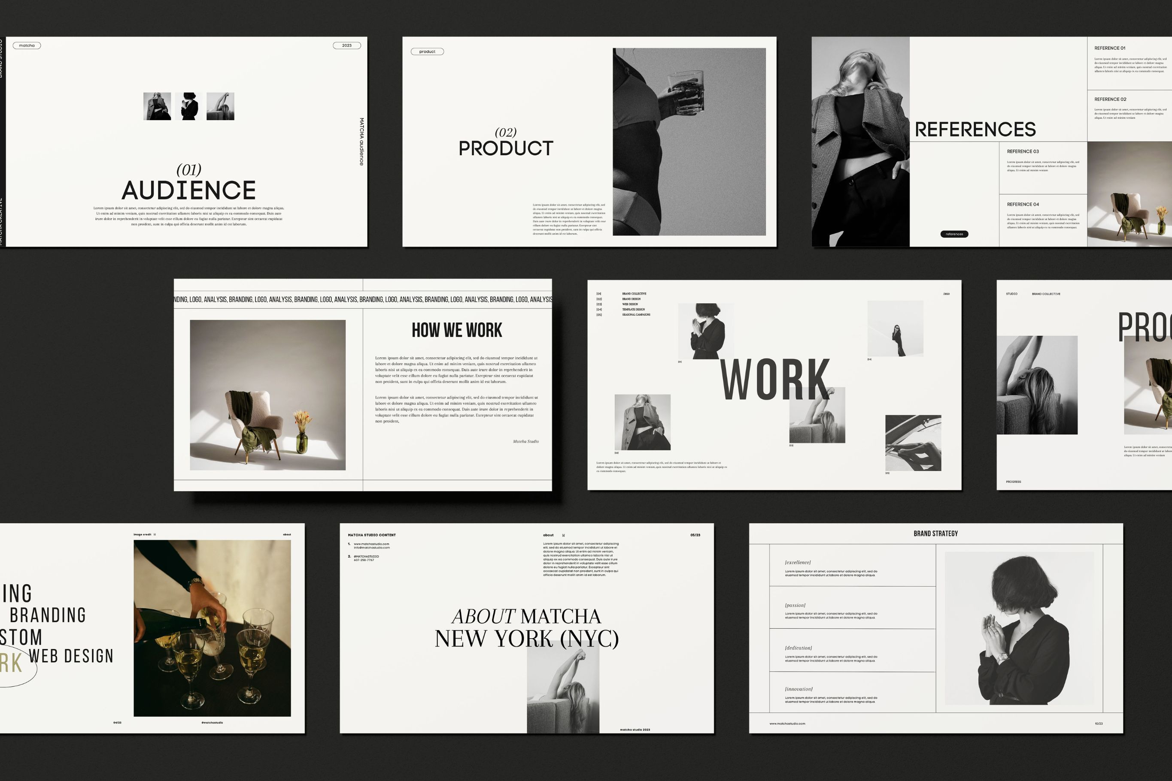Click the '2023' pill label

[x=346, y=45]
